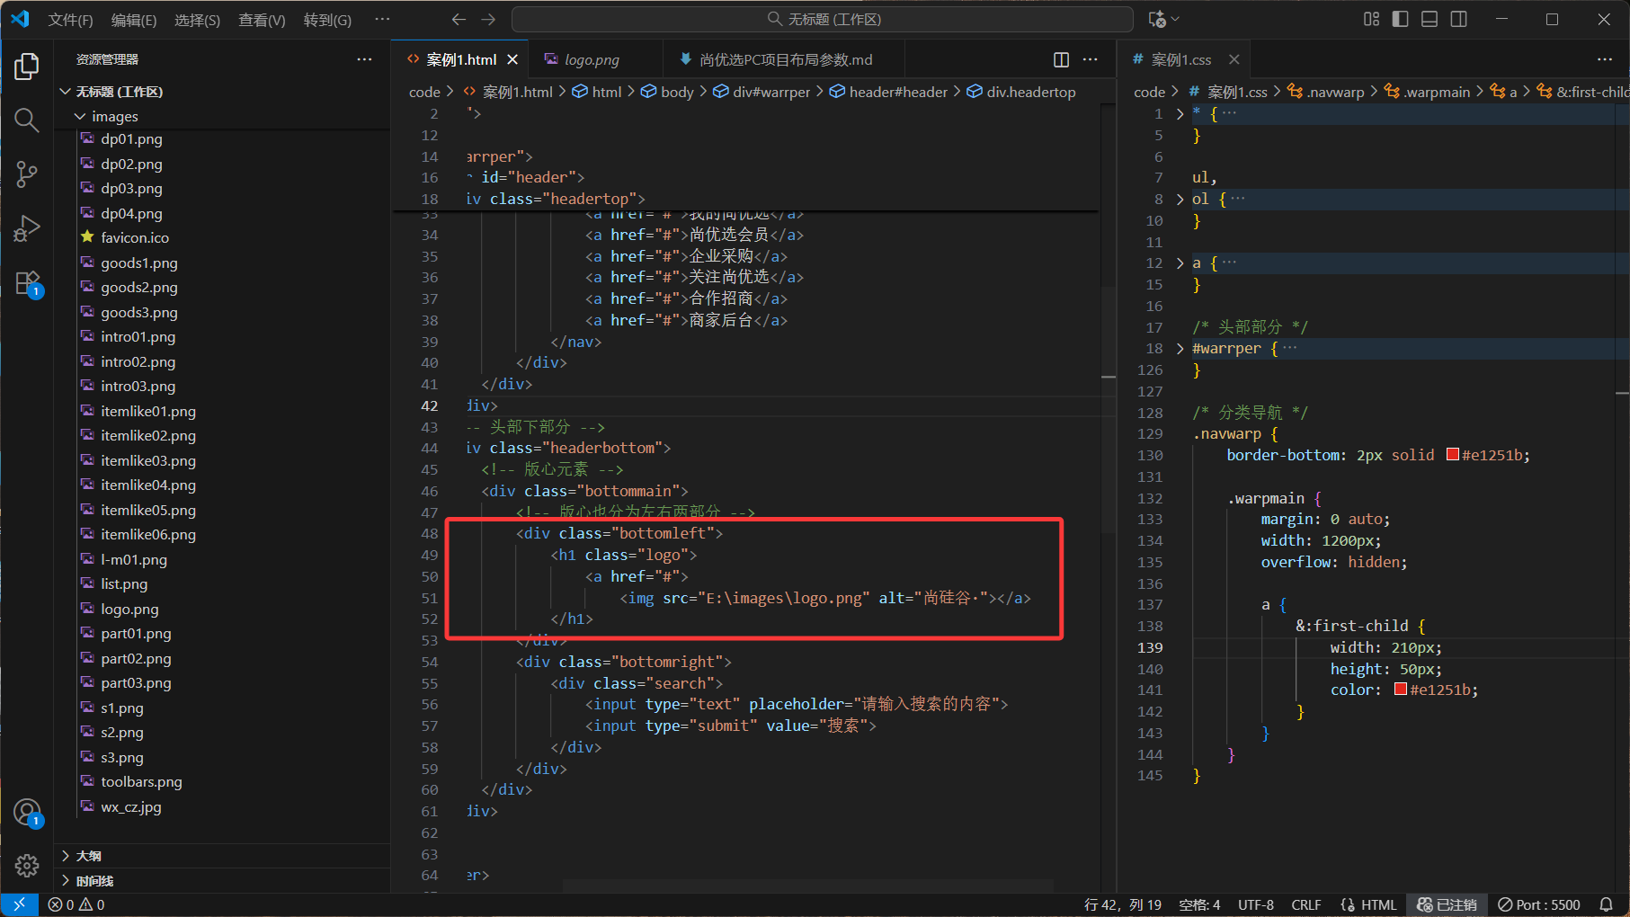Expand the 时间线 timeline section
The width and height of the screenshot is (1630, 917).
click(x=223, y=881)
